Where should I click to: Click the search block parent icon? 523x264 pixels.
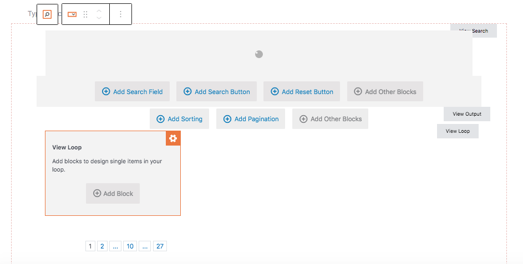click(47, 14)
